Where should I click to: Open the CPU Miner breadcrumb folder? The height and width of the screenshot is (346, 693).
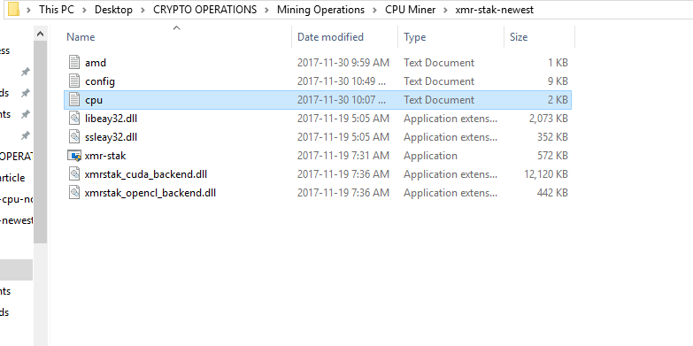click(410, 9)
